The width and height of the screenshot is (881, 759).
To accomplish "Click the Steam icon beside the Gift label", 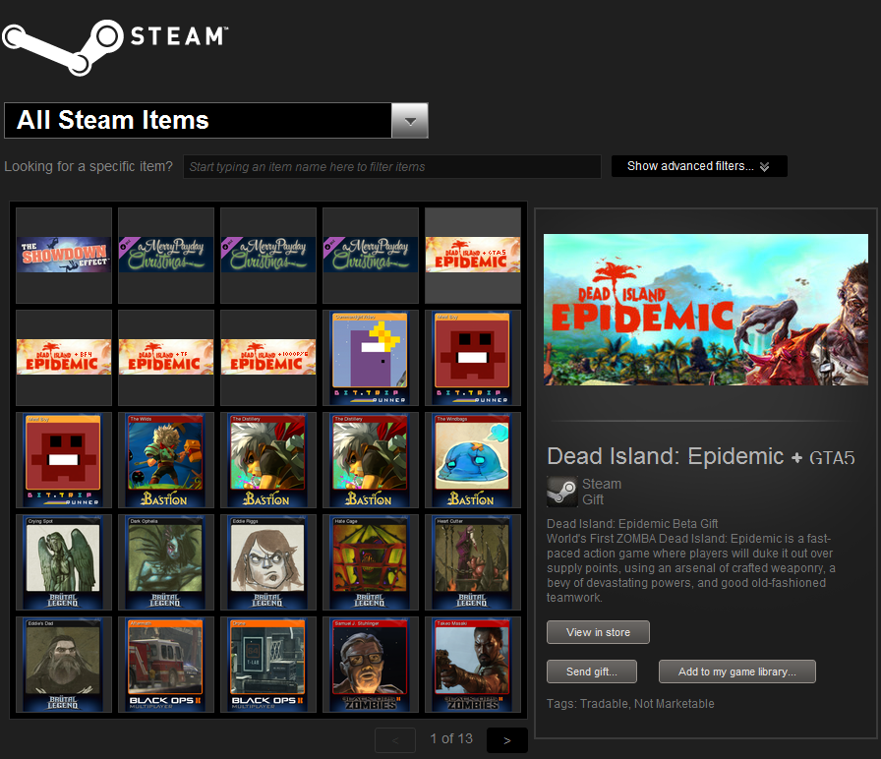I will click(x=561, y=492).
